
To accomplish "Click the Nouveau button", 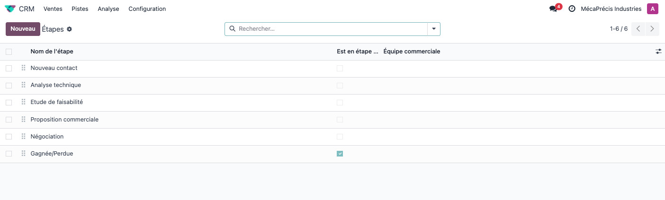I will [23, 29].
